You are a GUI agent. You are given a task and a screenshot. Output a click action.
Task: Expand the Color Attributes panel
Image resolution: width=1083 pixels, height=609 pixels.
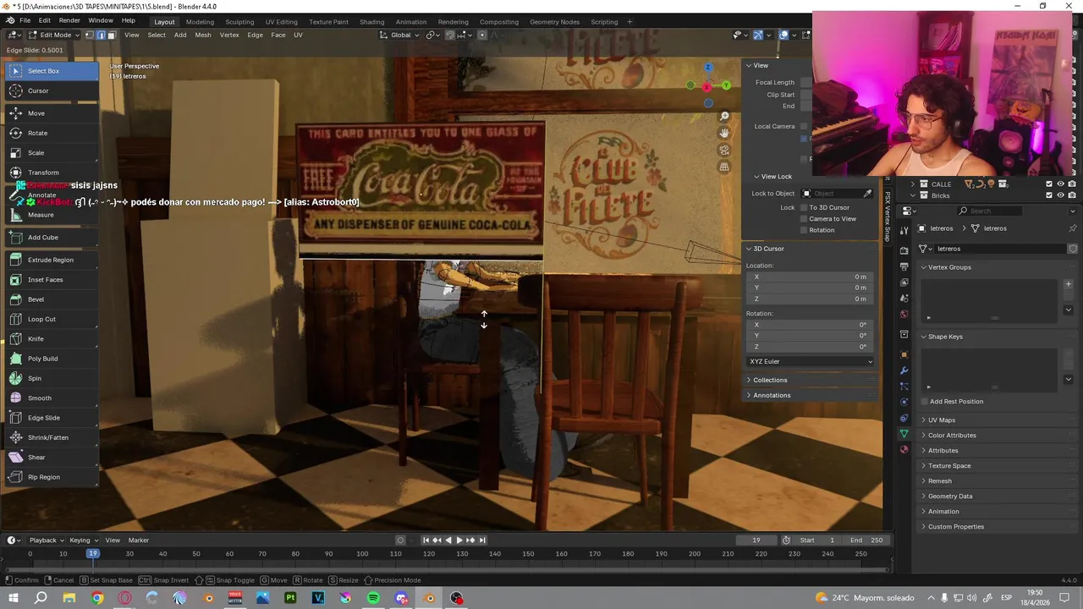point(952,435)
